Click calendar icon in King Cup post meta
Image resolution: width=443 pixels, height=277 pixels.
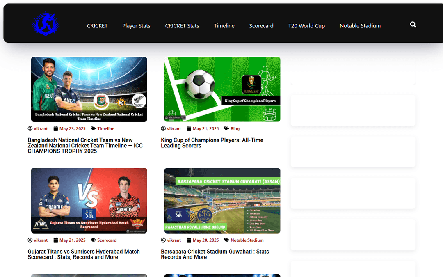[x=189, y=128]
